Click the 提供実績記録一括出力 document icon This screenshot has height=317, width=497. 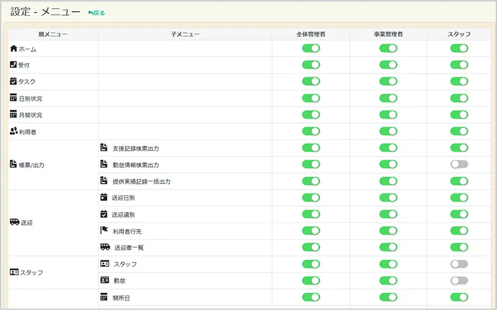(104, 180)
